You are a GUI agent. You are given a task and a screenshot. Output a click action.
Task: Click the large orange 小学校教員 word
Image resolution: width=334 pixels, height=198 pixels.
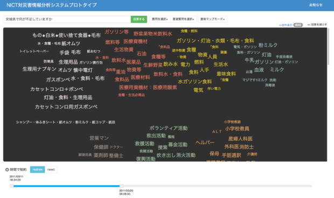pyautogui.click(x=237, y=129)
